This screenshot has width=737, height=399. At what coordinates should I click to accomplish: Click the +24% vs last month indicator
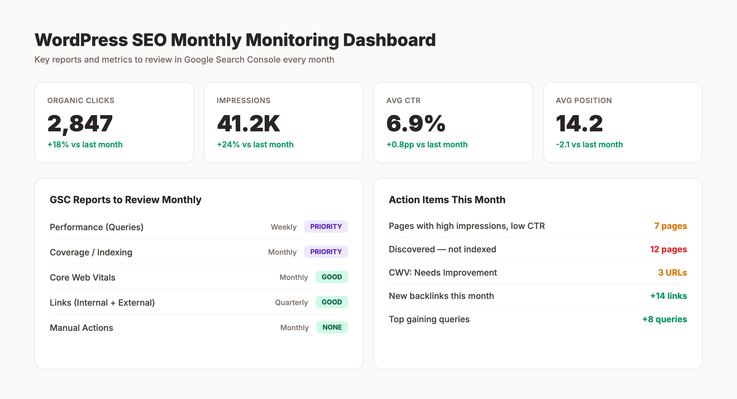pyautogui.click(x=255, y=144)
